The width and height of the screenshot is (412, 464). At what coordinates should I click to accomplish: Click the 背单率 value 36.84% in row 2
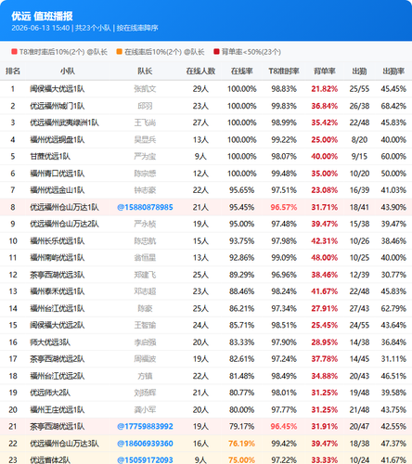pyautogui.click(x=325, y=106)
